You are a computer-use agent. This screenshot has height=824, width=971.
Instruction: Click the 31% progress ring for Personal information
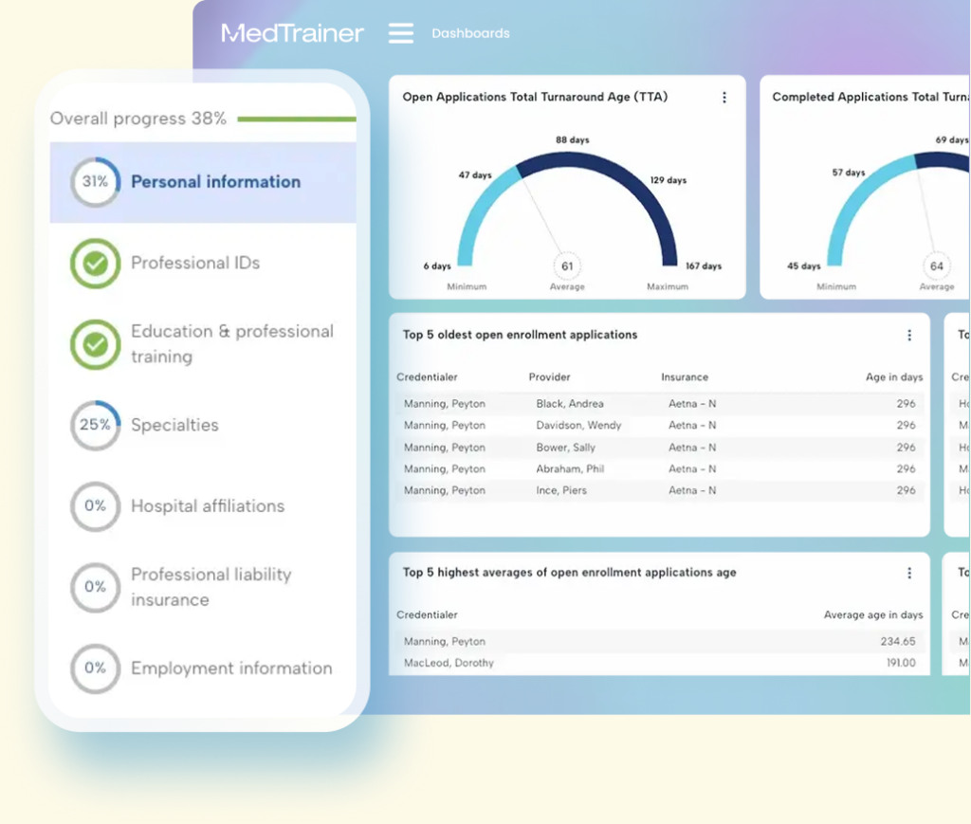(95, 181)
